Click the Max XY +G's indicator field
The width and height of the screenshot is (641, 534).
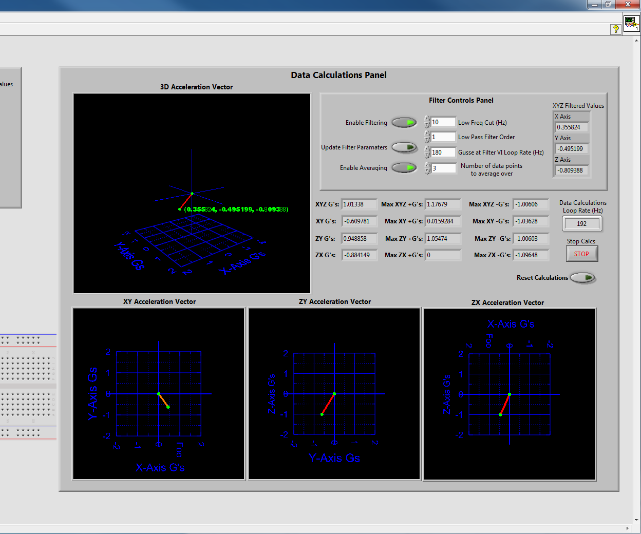point(443,221)
